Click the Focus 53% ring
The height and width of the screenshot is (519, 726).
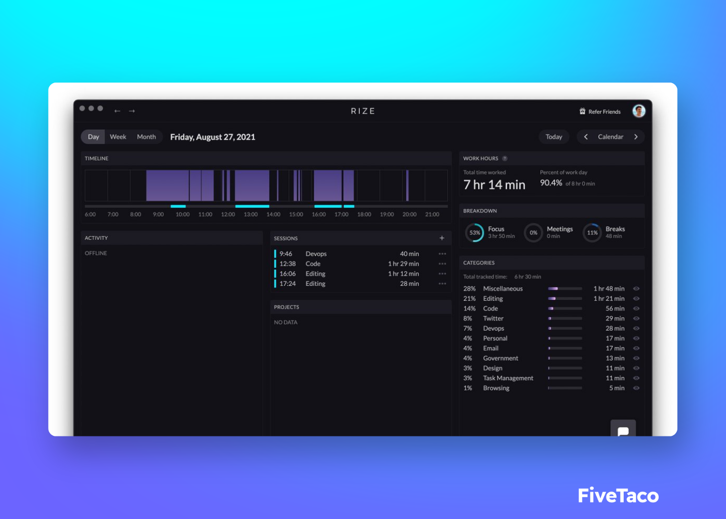click(x=475, y=233)
